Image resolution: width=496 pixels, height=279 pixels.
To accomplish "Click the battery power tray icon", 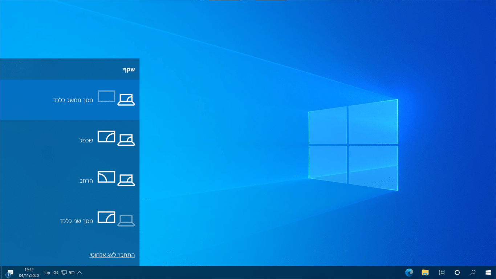I will 72,272.
